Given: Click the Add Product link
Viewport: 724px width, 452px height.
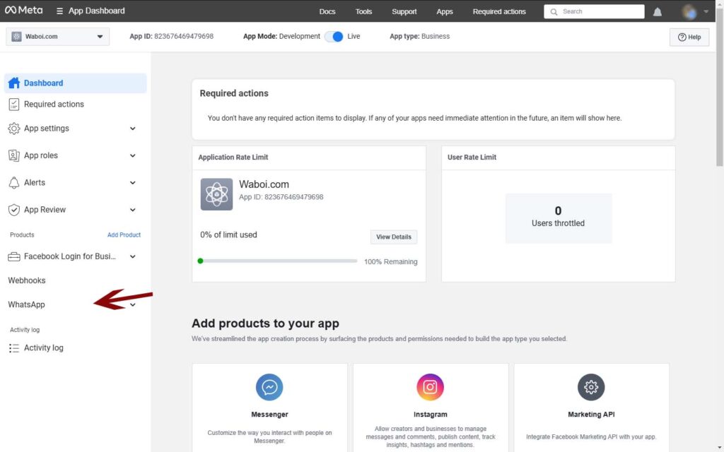Looking at the screenshot, I should (124, 234).
